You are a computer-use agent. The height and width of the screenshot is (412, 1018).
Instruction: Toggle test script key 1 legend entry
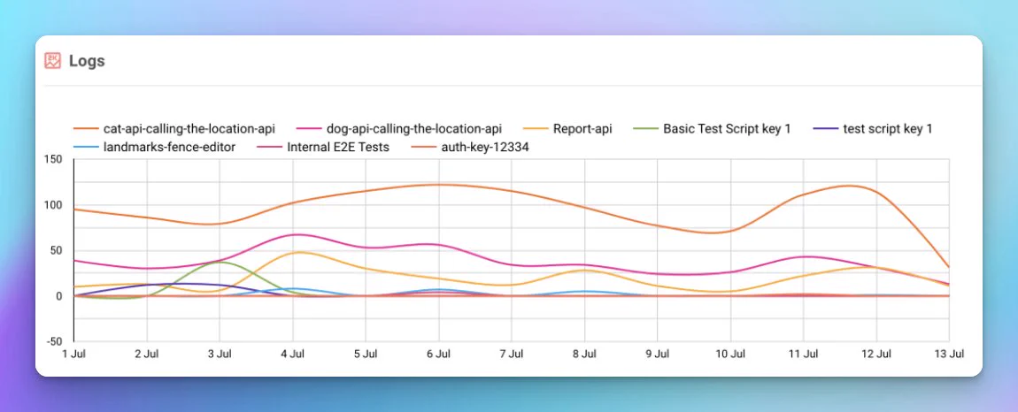(873, 129)
